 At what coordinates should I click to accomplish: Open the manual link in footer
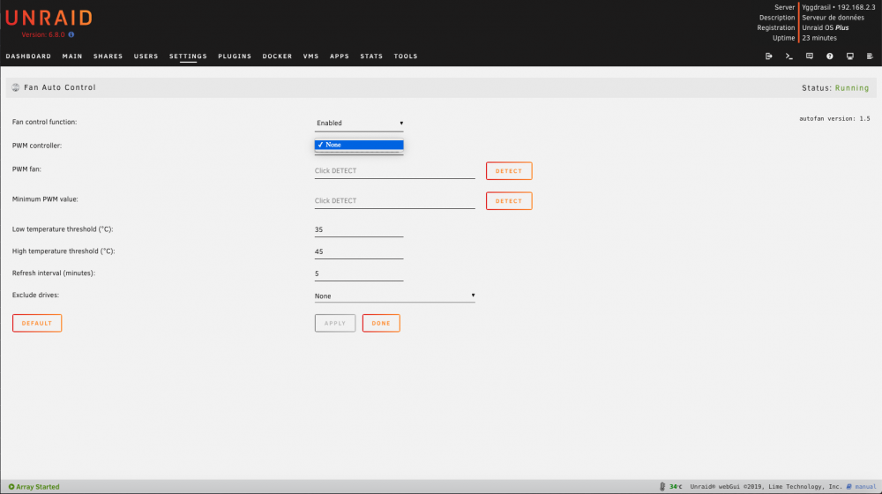865,487
